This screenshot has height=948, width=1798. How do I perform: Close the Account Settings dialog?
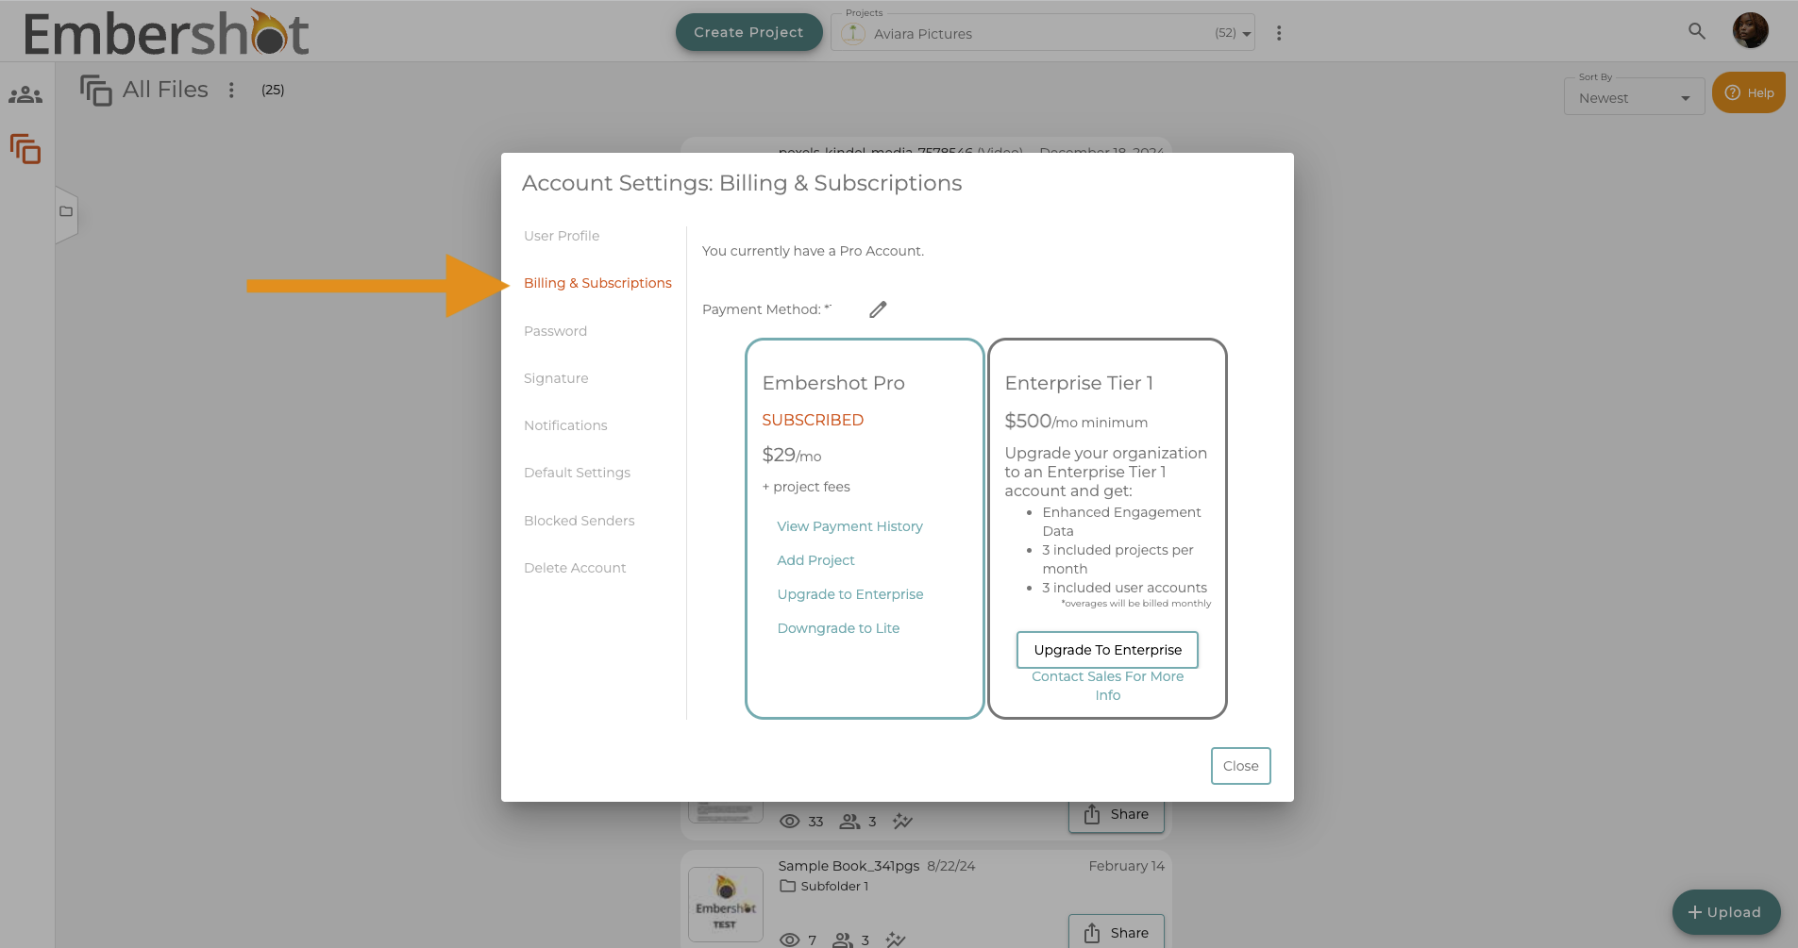pyautogui.click(x=1240, y=766)
